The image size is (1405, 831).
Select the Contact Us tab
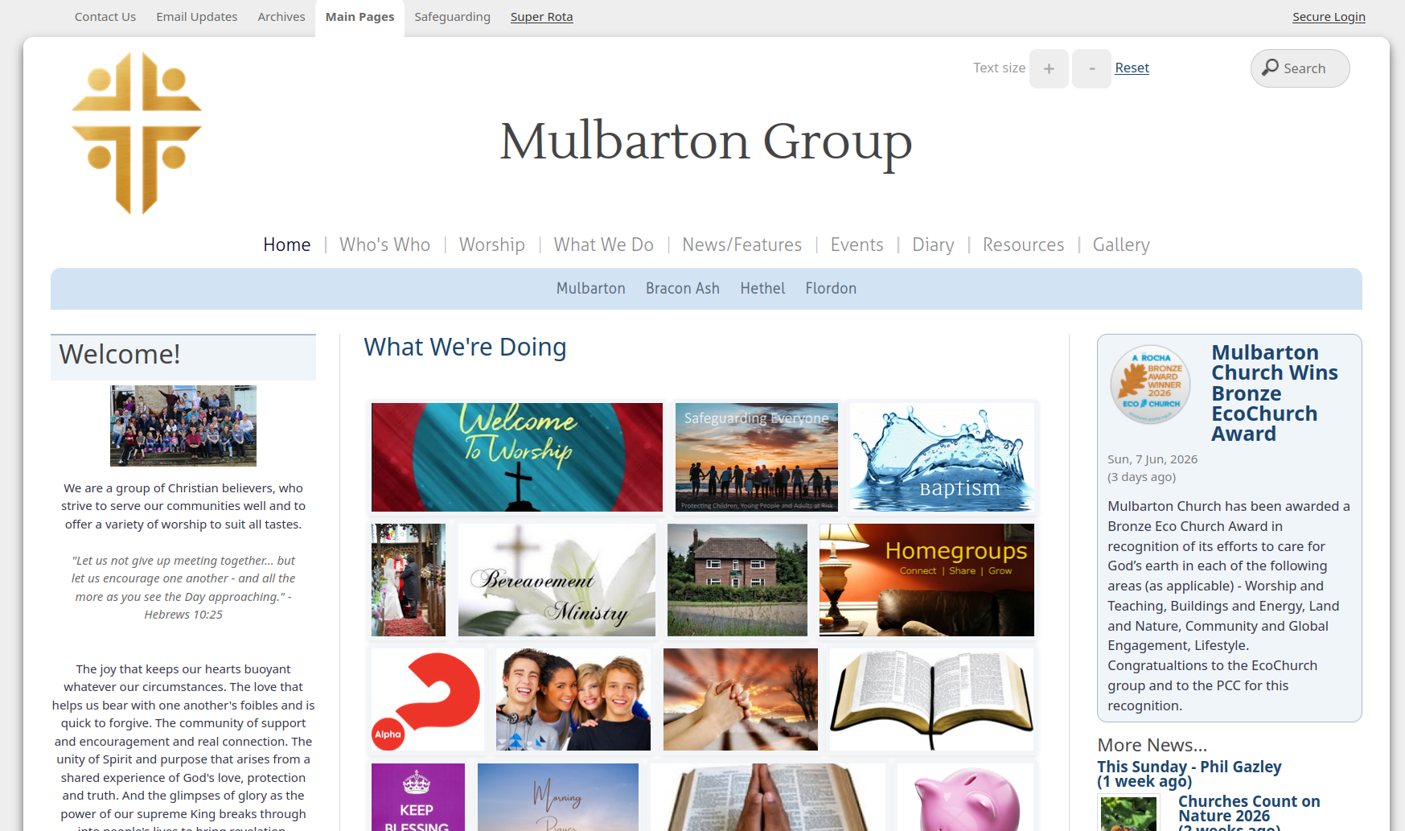click(x=105, y=17)
